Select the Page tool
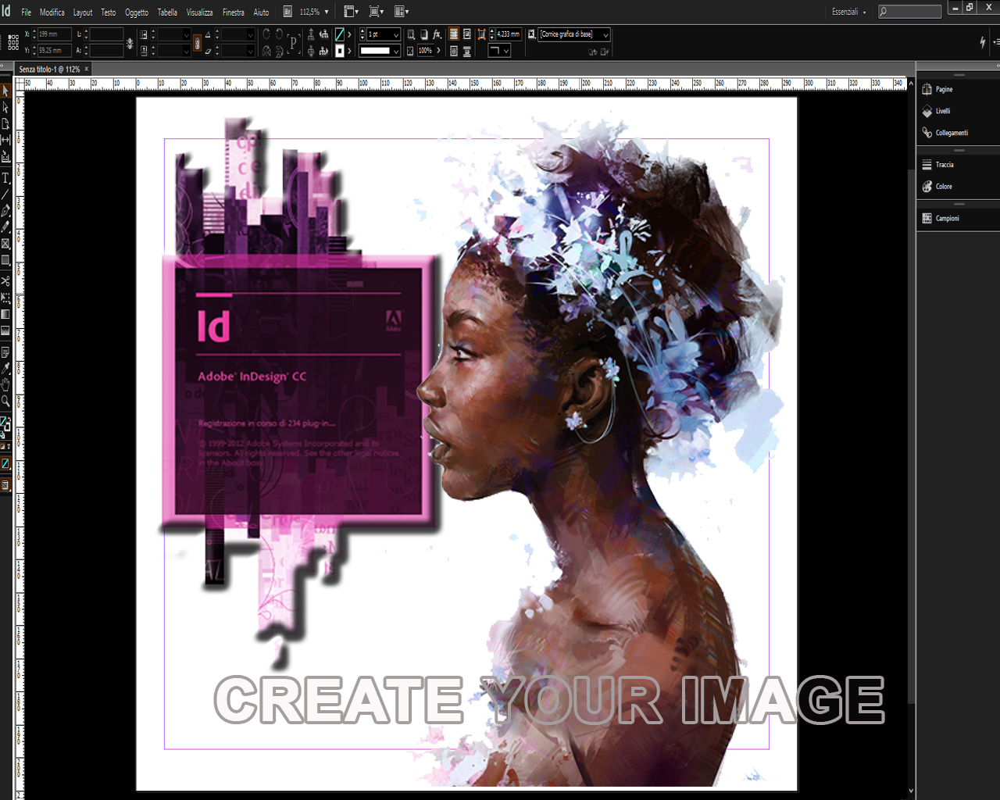Viewport: 1000px width, 800px height. [5, 123]
